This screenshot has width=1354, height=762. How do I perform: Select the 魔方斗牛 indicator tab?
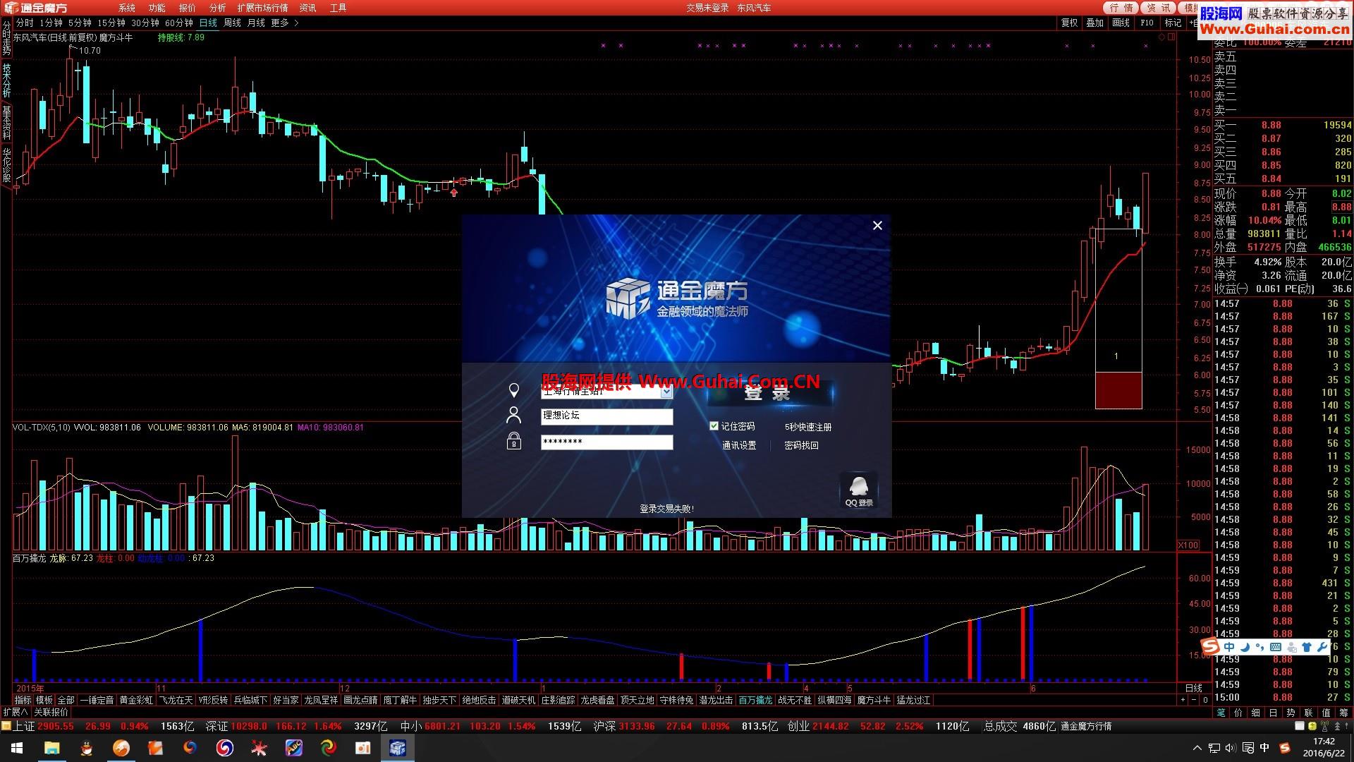[x=874, y=700]
